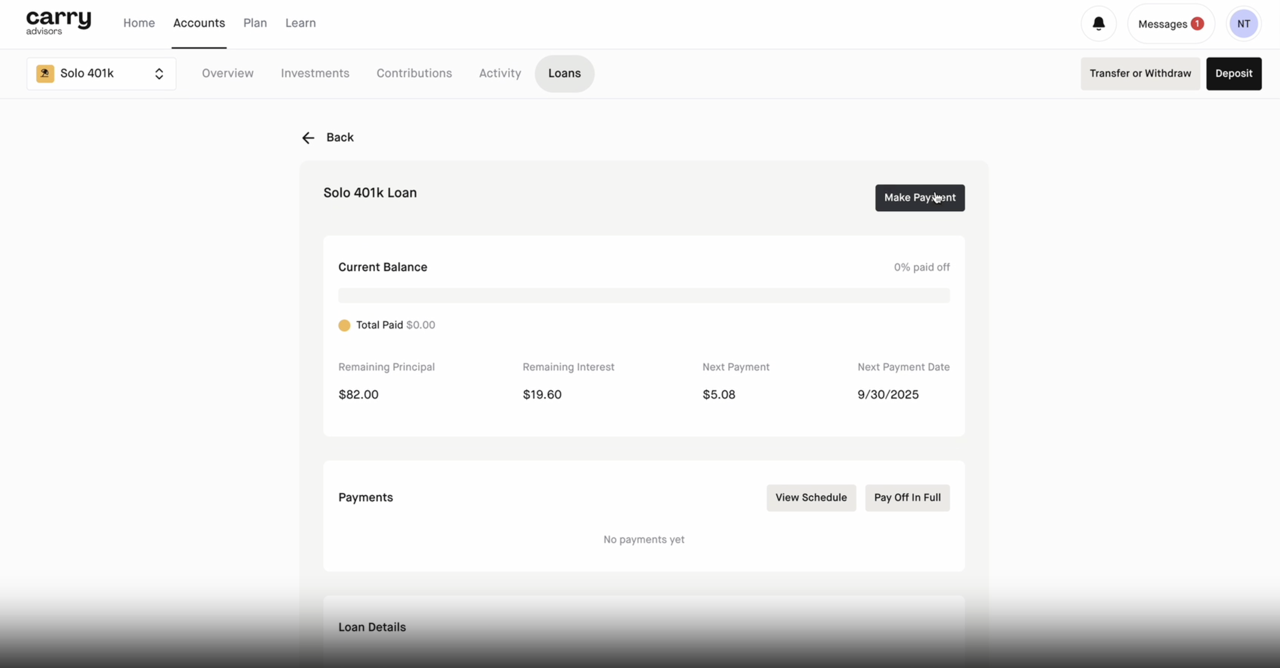Click the $19.60 interest value
1280x668 pixels.
542,395
